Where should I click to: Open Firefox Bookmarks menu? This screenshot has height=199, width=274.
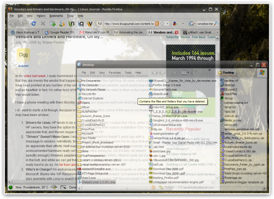[56, 16]
